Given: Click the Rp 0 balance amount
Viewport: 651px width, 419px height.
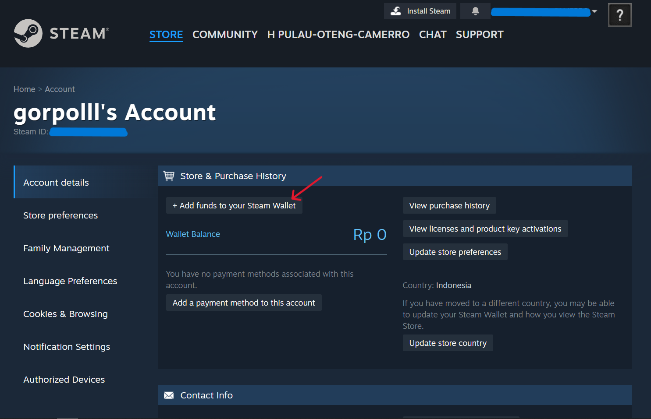Looking at the screenshot, I should 370,235.
